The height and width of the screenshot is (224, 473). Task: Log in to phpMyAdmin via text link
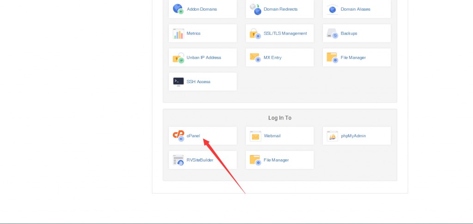(x=353, y=136)
